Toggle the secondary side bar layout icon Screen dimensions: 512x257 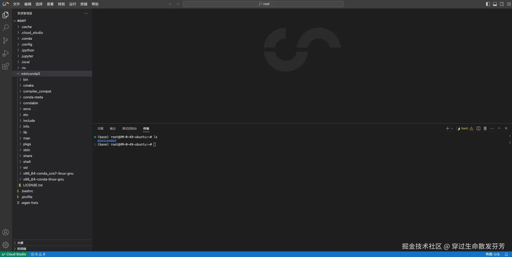pos(502,4)
